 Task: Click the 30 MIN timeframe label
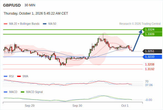coord(30,5)
